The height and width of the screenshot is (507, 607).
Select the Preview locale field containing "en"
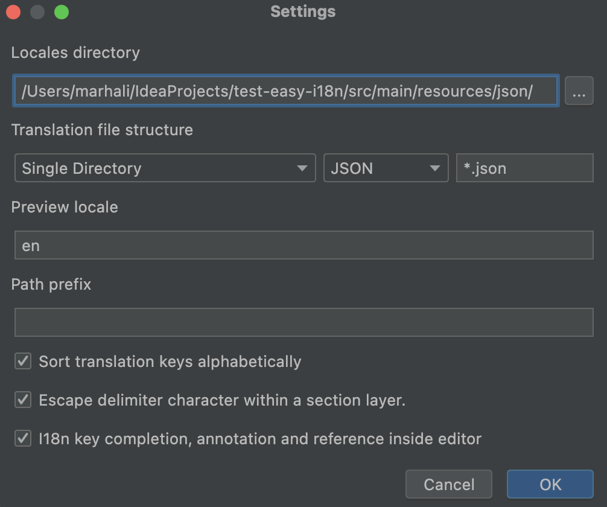303,246
